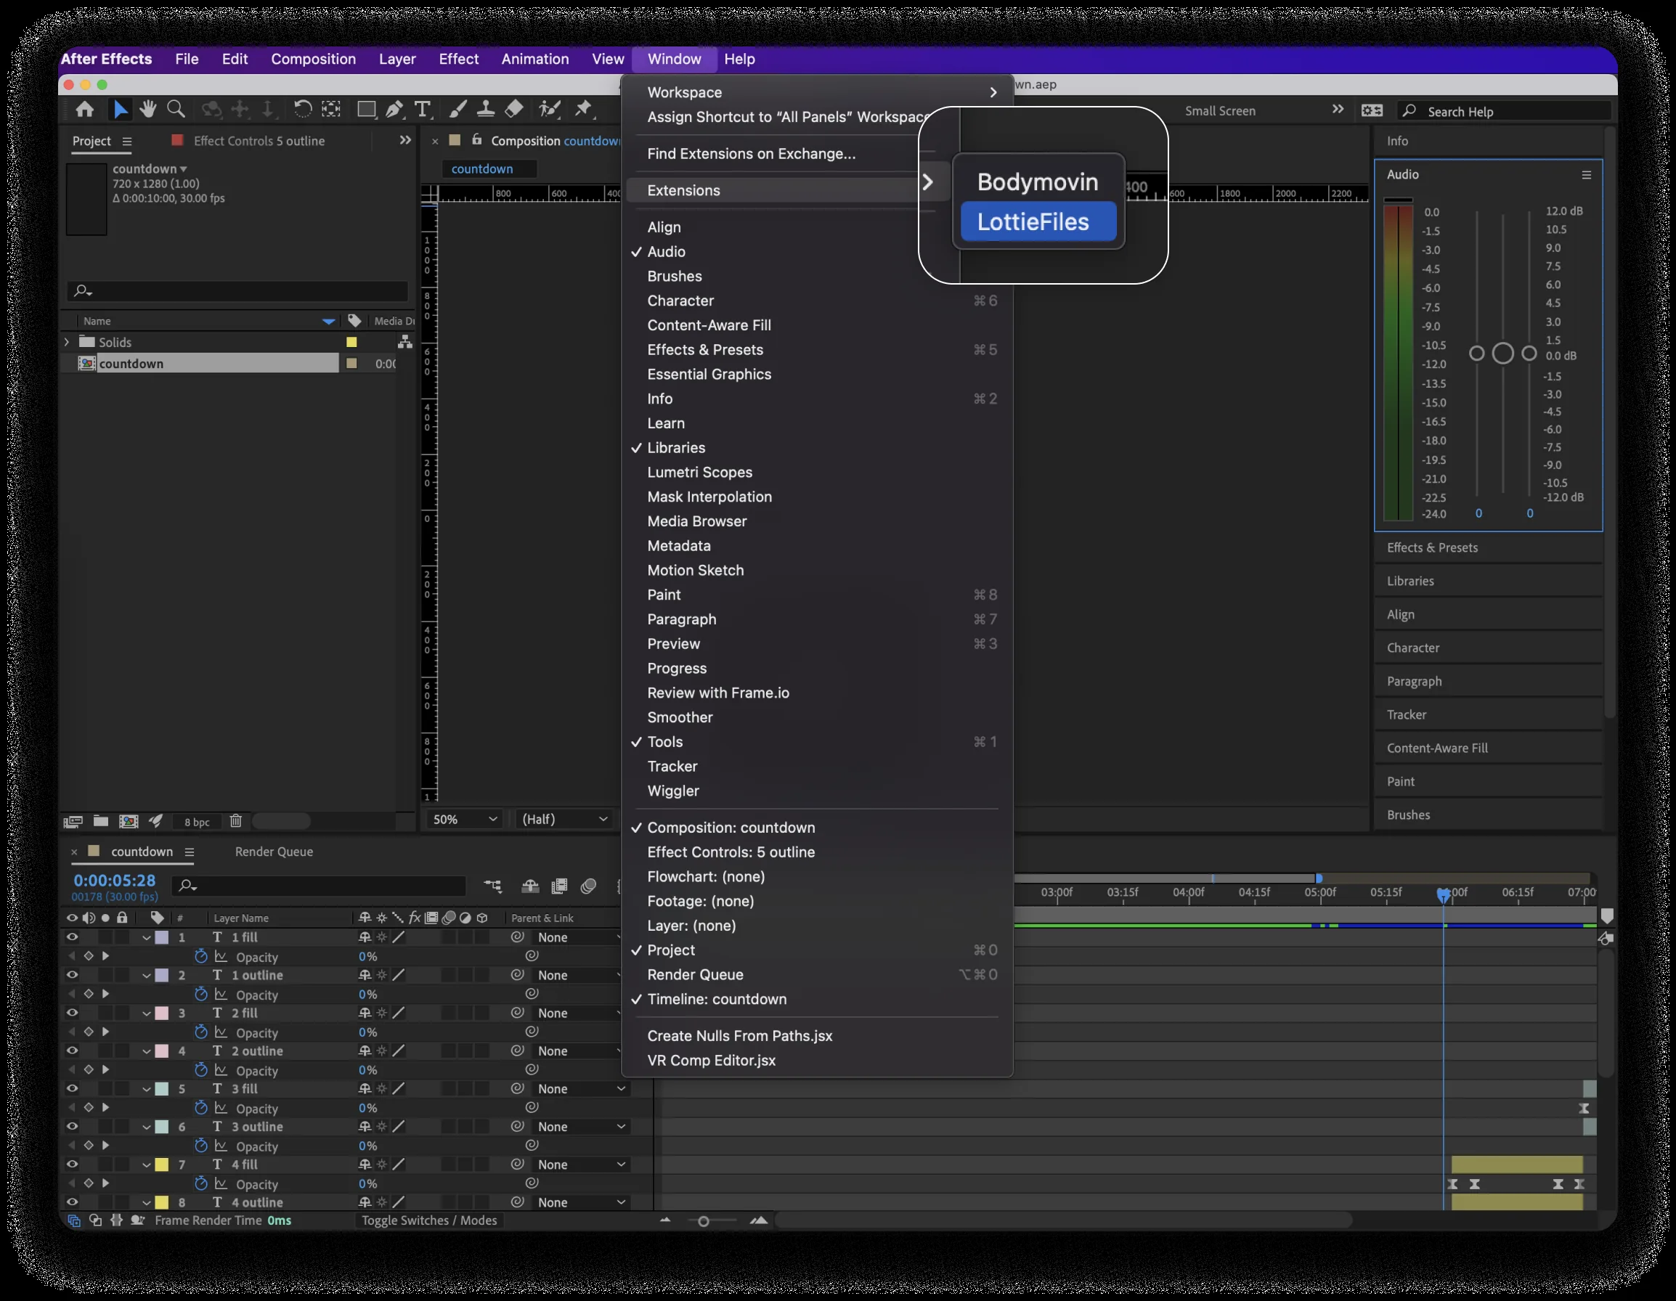Screen dimensions: 1676x1301
Task: Select the Rotation tool
Action: 302,110
